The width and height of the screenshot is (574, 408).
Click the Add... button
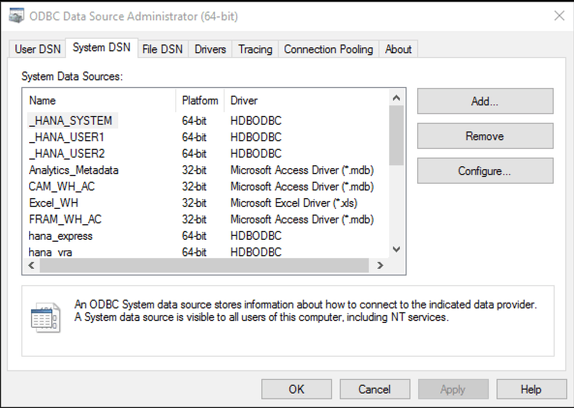coord(485,101)
